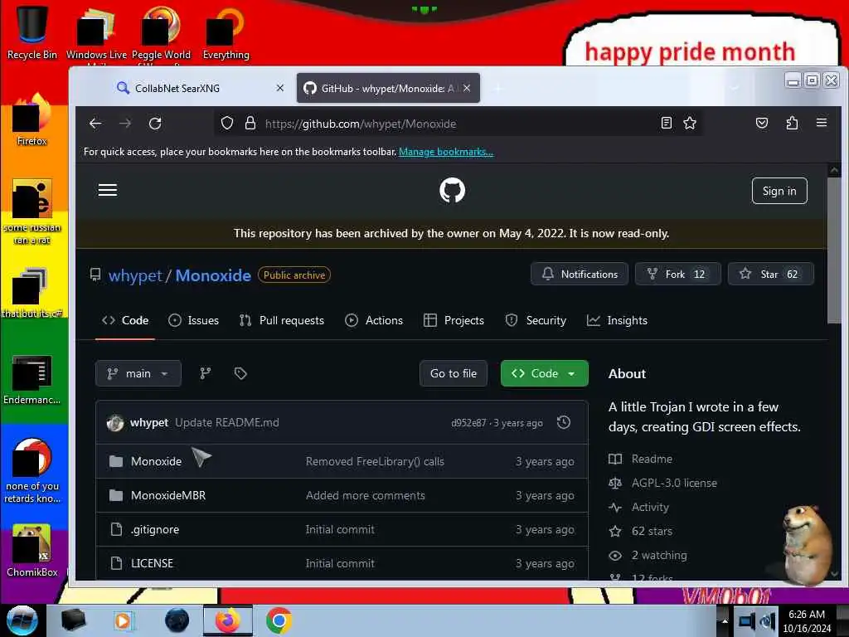
Task: Open the Pocket save icon
Action: pos(762,123)
